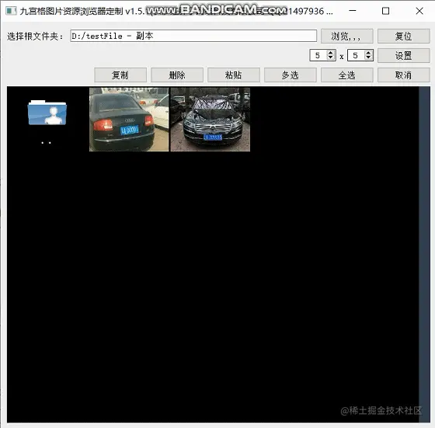Click the 删除 delete button
This screenshot has height=428, width=435.
click(x=177, y=75)
